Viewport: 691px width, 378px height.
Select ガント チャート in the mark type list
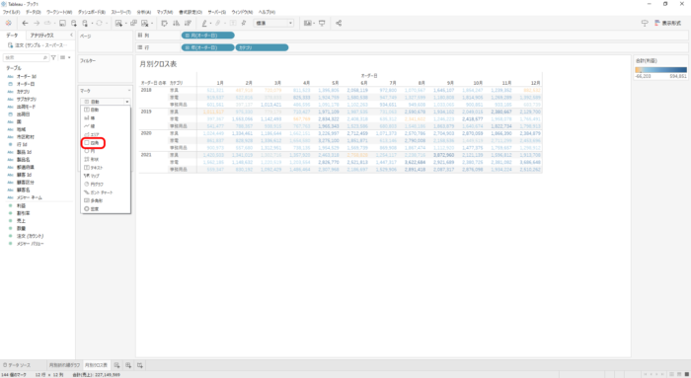(106, 192)
